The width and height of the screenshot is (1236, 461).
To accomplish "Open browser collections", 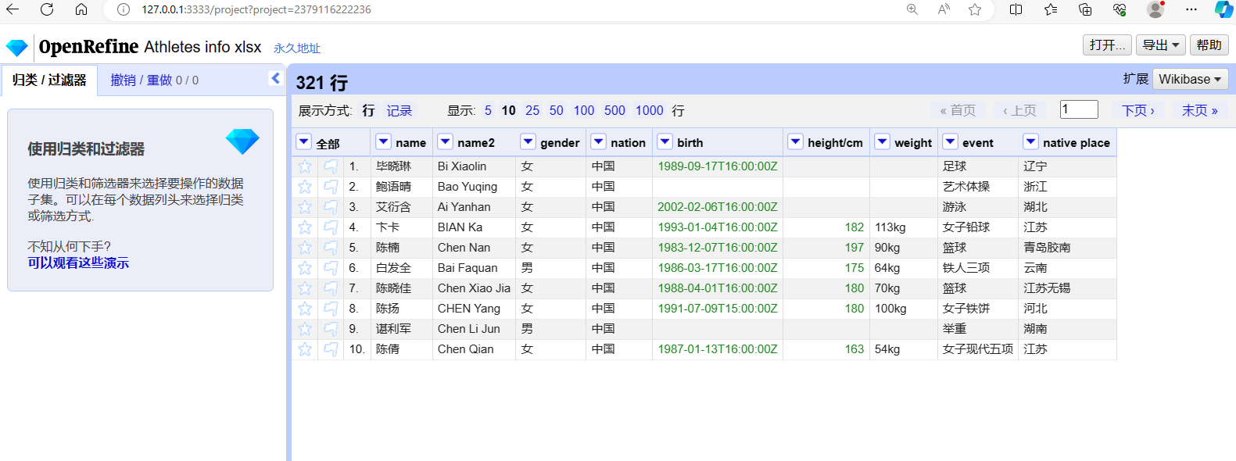I will pyautogui.click(x=1085, y=9).
